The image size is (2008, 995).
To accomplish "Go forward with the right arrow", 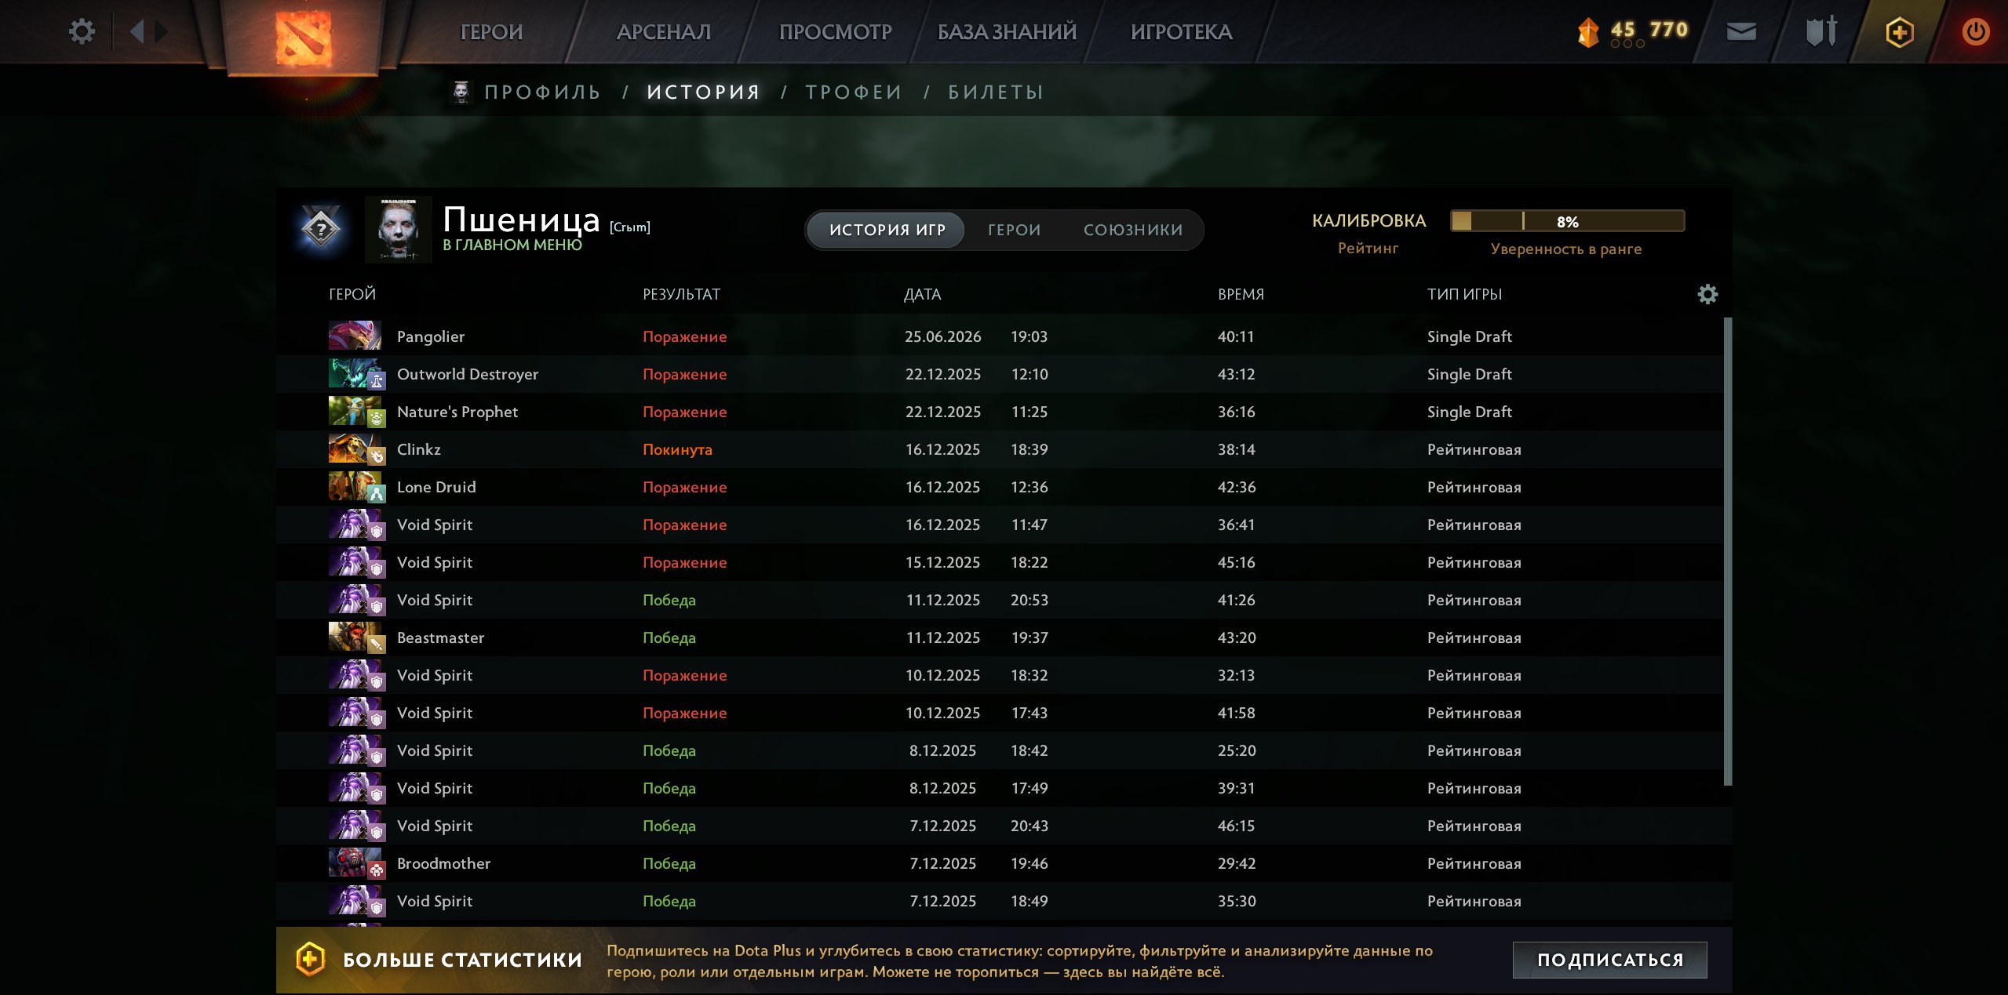I will pyautogui.click(x=161, y=31).
